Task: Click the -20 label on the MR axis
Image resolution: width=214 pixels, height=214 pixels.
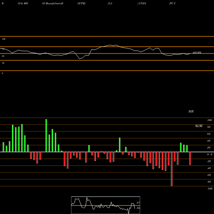Action: coord(209,161)
